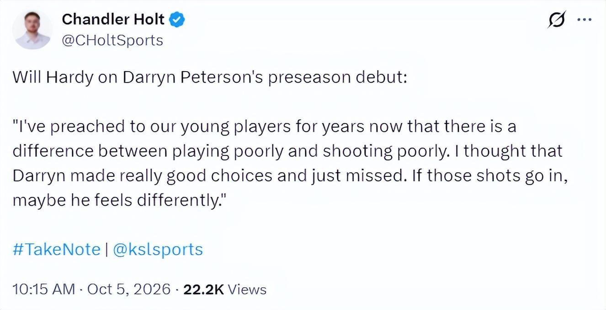Open Grok explain icon on the post
Viewport: 606px width, 310px height.
tap(557, 20)
